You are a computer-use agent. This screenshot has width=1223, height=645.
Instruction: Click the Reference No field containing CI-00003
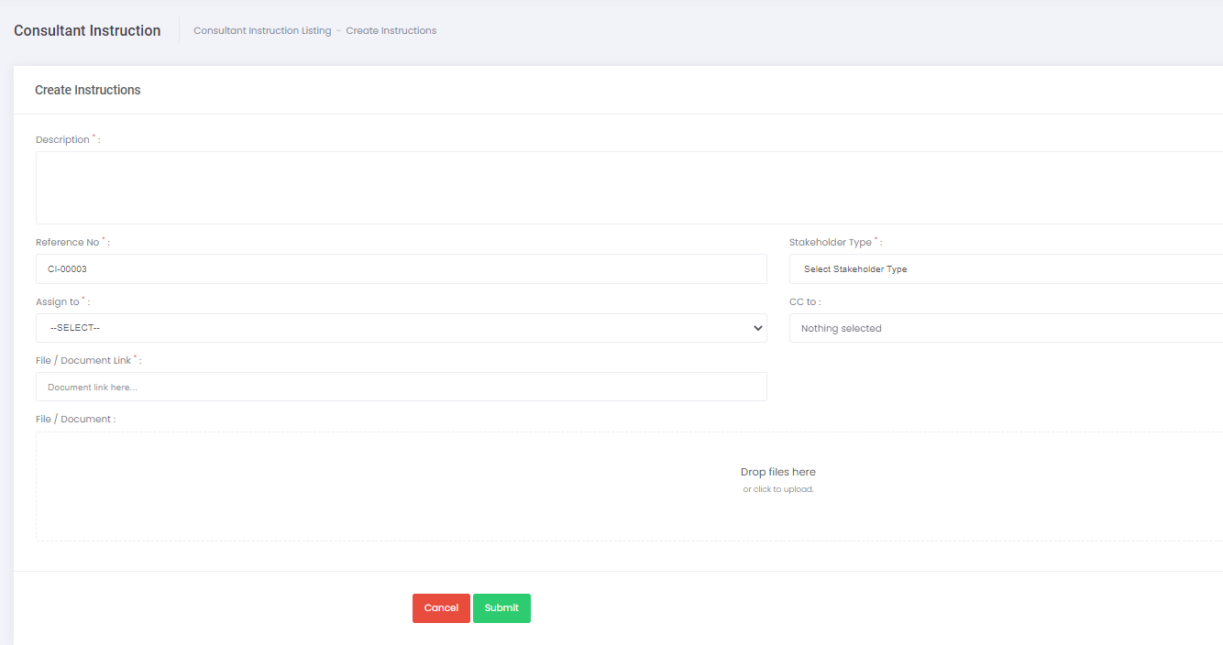coord(401,269)
